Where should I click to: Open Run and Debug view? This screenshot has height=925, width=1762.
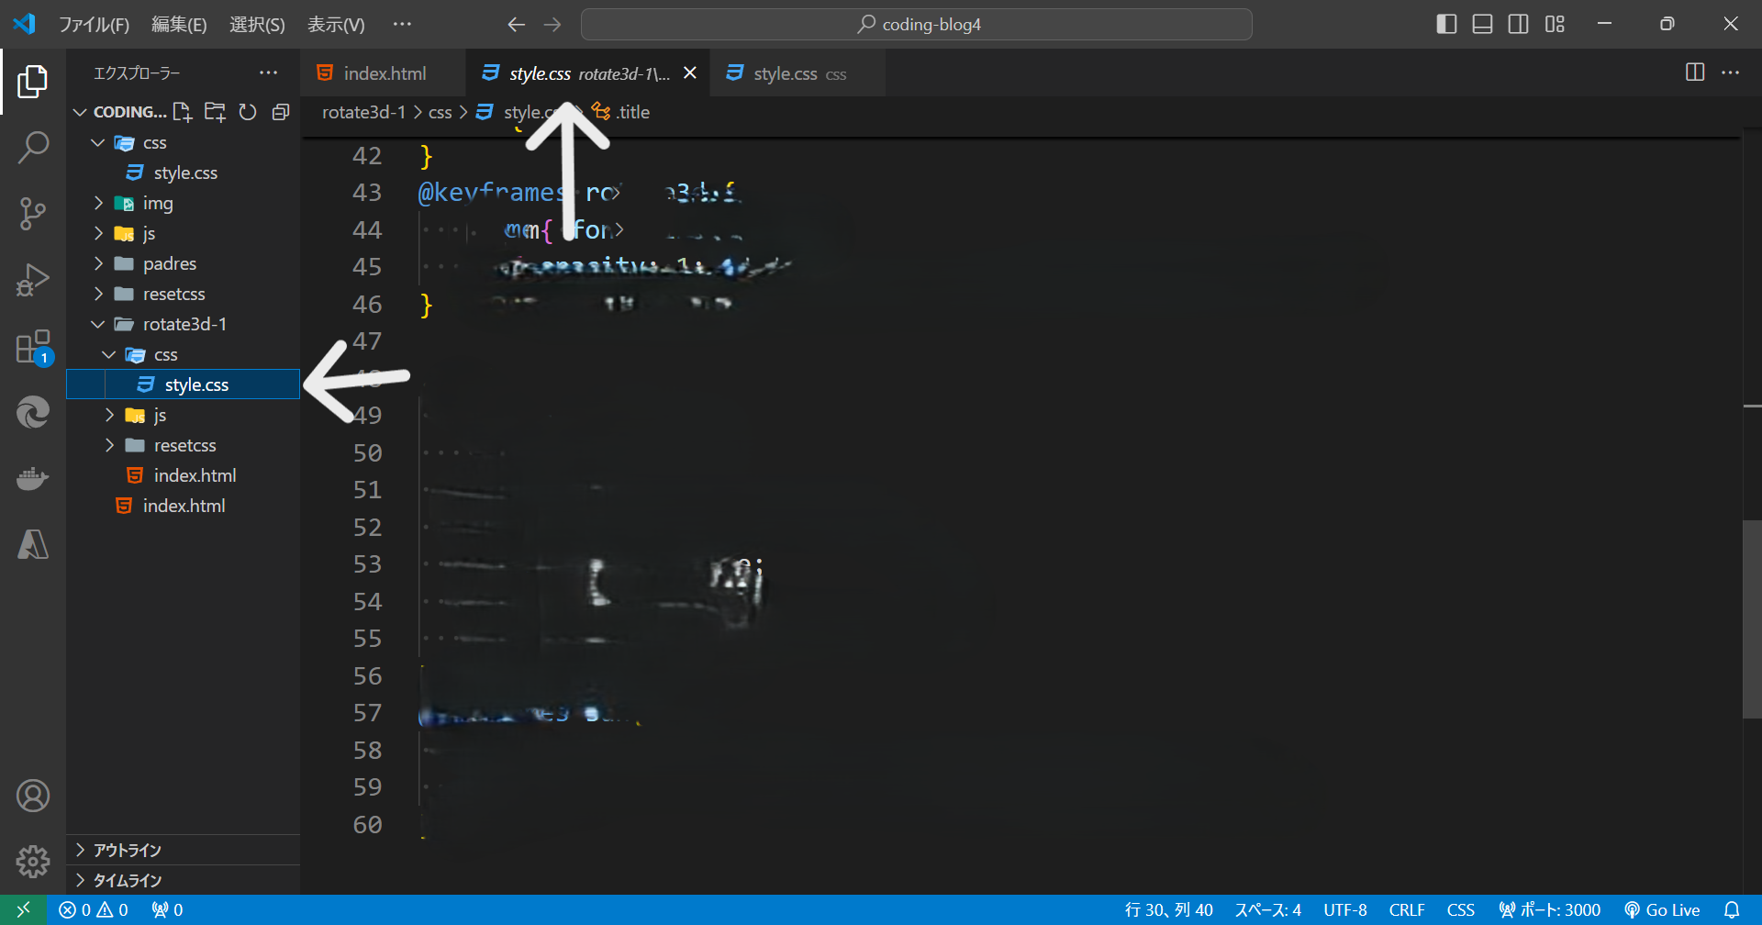(33, 280)
